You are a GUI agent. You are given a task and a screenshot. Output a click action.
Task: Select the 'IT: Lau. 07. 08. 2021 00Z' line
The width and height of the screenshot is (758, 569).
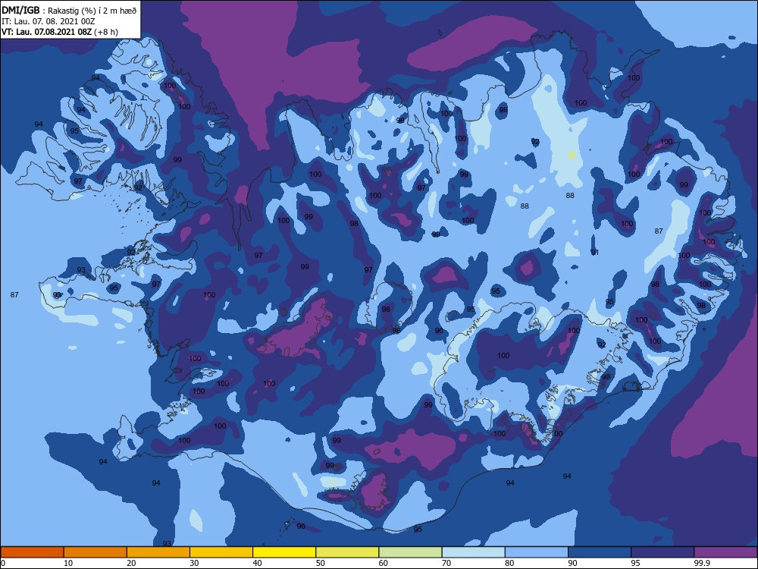tap(49, 21)
